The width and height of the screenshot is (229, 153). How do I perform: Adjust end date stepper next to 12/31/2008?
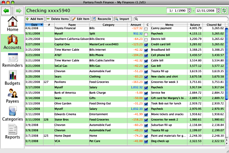218,10
